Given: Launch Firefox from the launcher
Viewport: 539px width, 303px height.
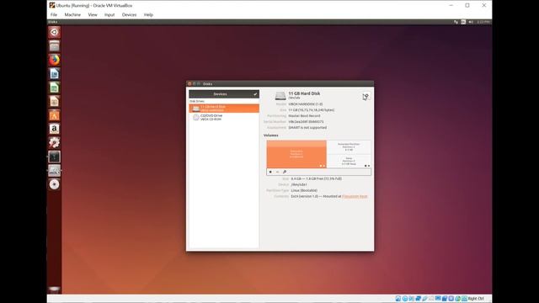Looking at the screenshot, I should click(x=54, y=60).
